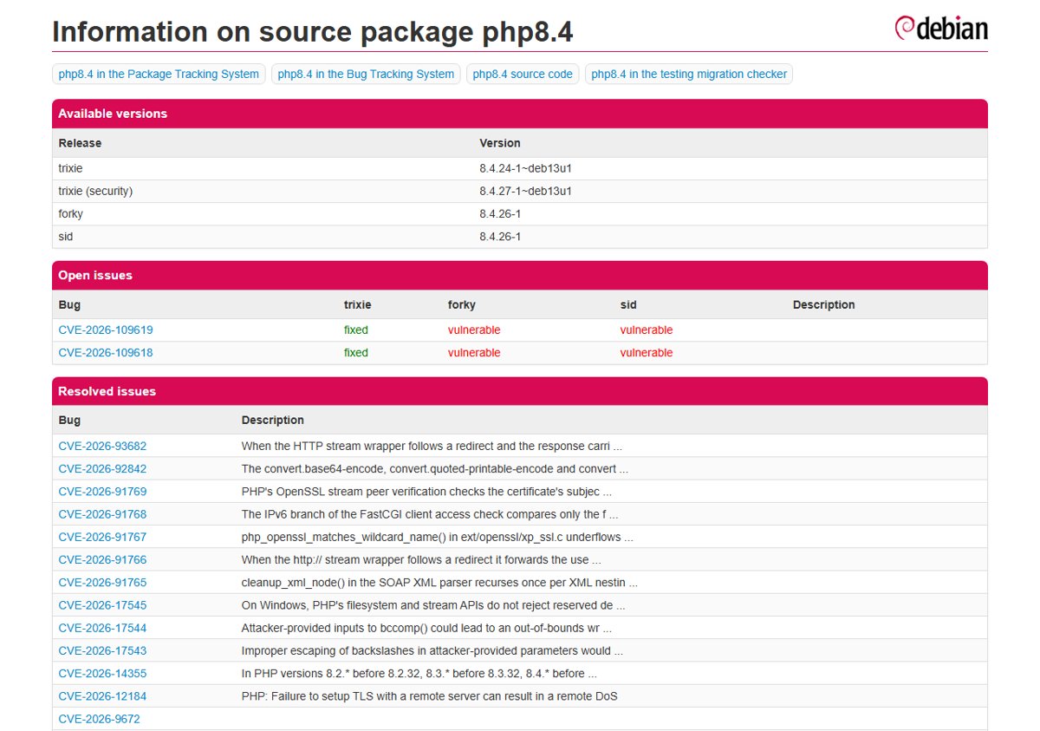Open the CVE-2026-12184 resolved issue

click(x=102, y=696)
